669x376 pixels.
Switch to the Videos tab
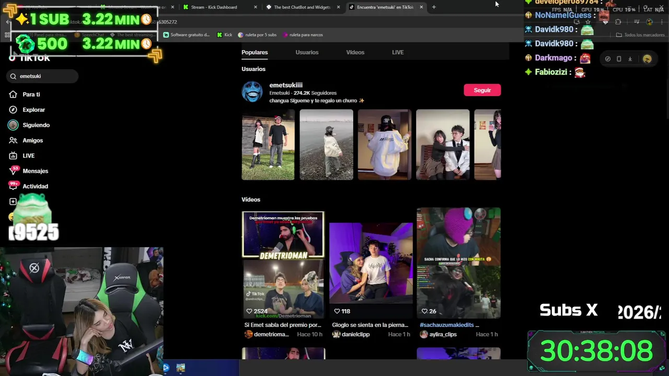click(x=355, y=52)
